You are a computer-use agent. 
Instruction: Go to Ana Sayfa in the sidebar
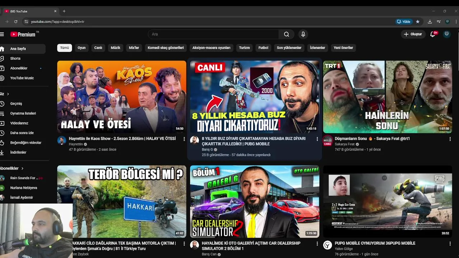click(22, 49)
